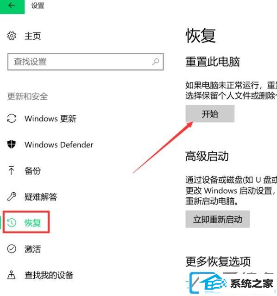Select Windows Defender in the sidebar
The width and height of the screenshot is (277, 296).
pyautogui.click(x=59, y=145)
